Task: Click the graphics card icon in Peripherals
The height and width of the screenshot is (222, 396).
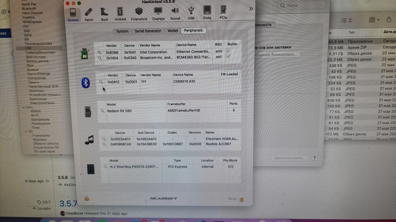Action: (x=88, y=111)
